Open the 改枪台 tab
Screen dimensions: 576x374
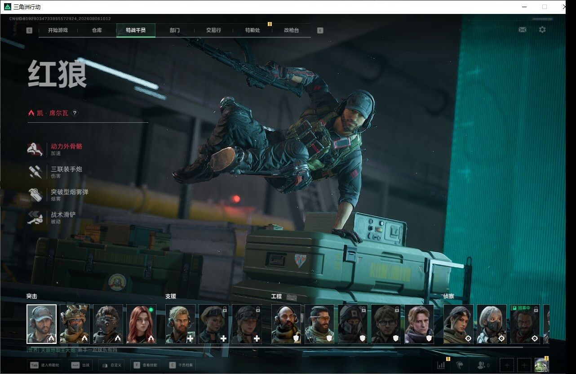pyautogui.click(x=291, y=31)
